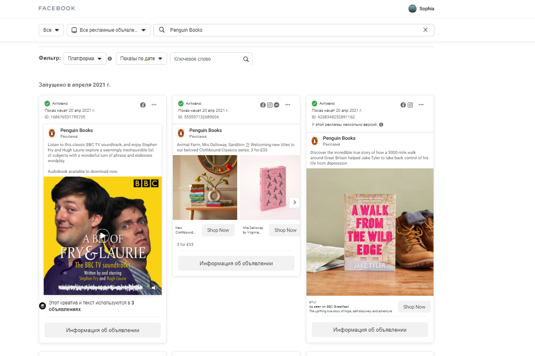The height and width of the screenshot is (356, 535).
Task: Click info icon next to Платформа filter
Action: [110, 59]
